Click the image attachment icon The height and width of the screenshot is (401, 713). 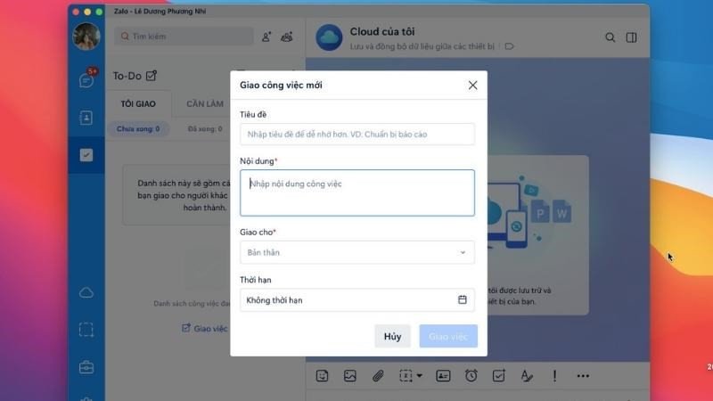[350, 376]
